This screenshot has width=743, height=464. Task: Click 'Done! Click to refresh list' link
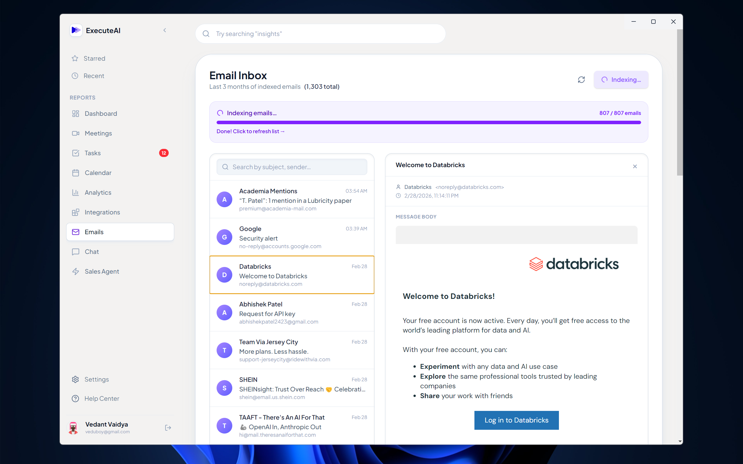tap(251, 131)
